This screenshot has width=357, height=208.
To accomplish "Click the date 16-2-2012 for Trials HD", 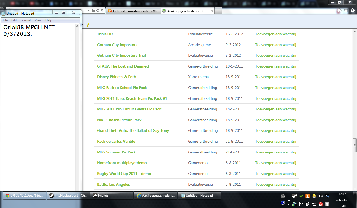I will [x=234, y=34].
